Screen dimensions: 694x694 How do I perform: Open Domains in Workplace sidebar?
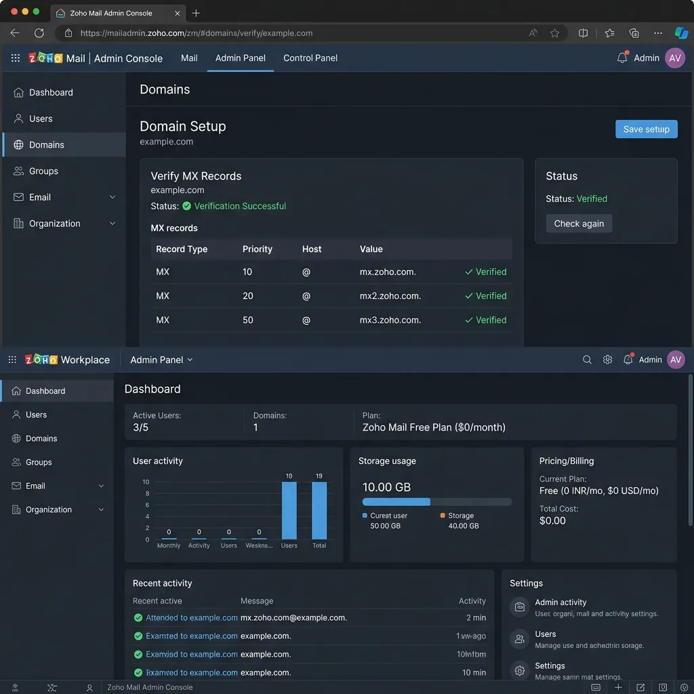click(57, 438)
